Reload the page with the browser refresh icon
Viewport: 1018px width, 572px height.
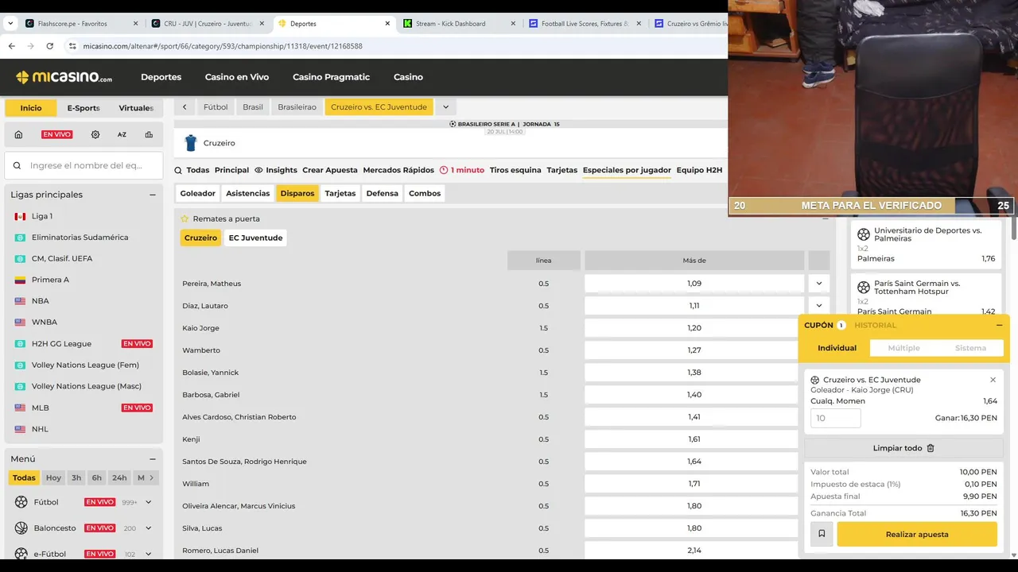pos(49,46)
